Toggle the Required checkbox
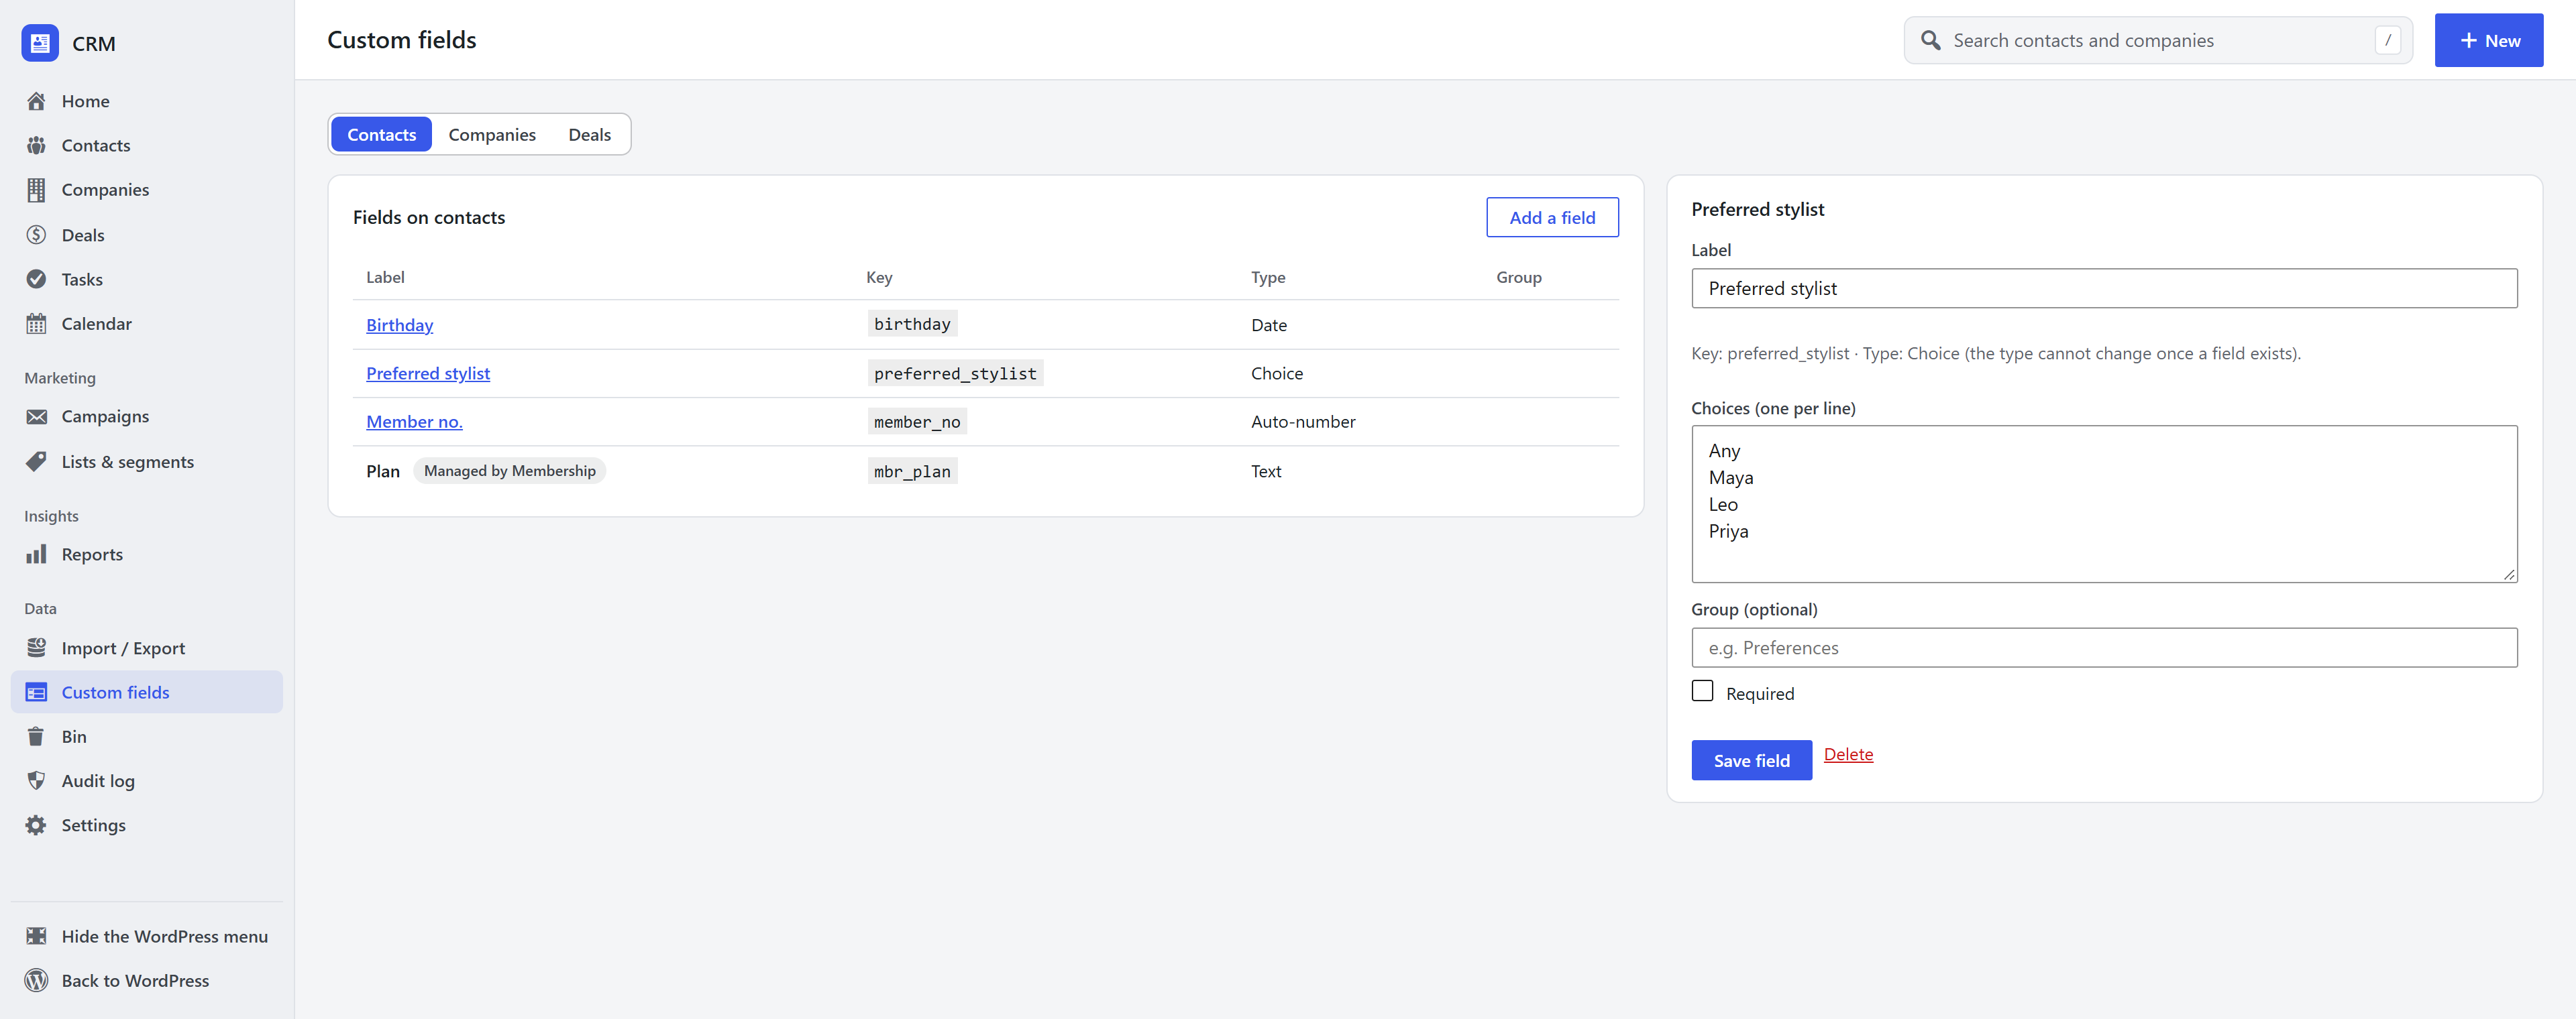 coord(1702,691)
